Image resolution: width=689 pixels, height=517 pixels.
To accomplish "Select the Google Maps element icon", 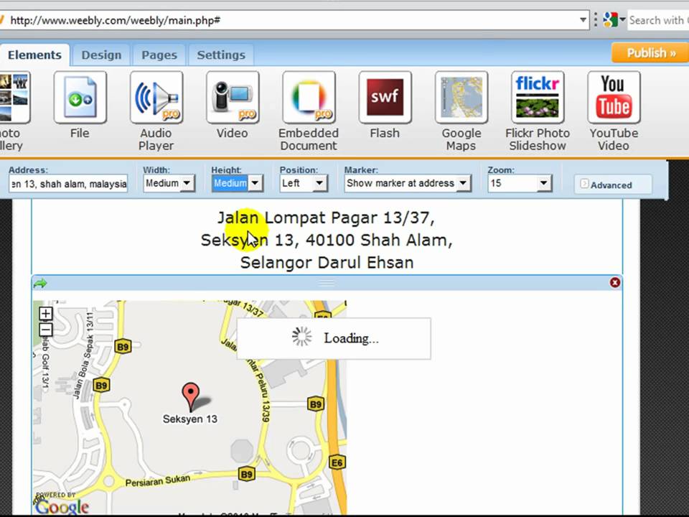I will (x=461, y=97).
